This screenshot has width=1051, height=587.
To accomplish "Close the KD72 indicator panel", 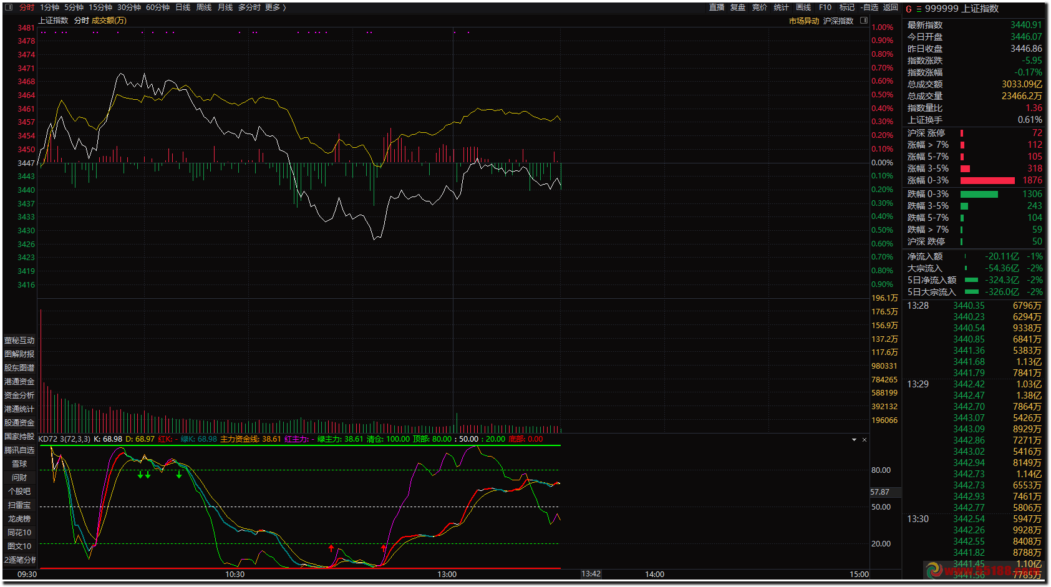I will (x=865, y=440).
